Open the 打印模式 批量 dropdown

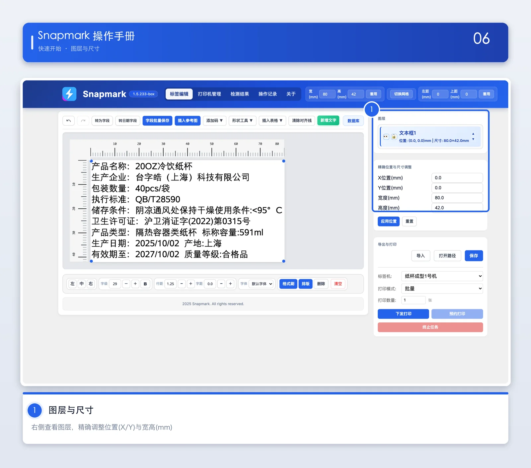coord(442,289)
